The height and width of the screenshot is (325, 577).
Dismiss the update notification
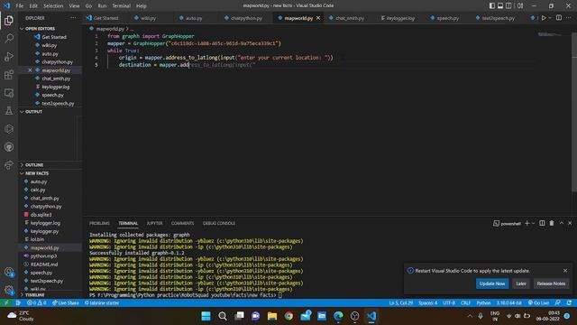[565, 271]
